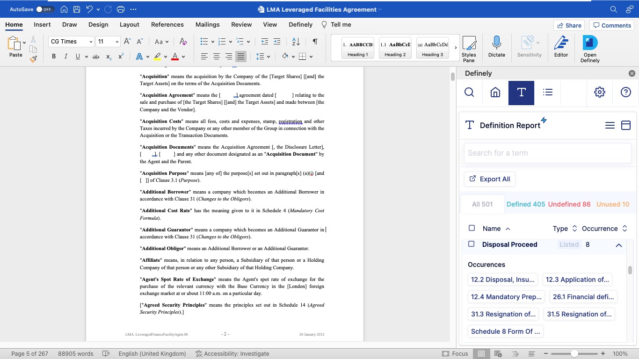Select the Review tab
639x359 pixels.
pos(241,24)
